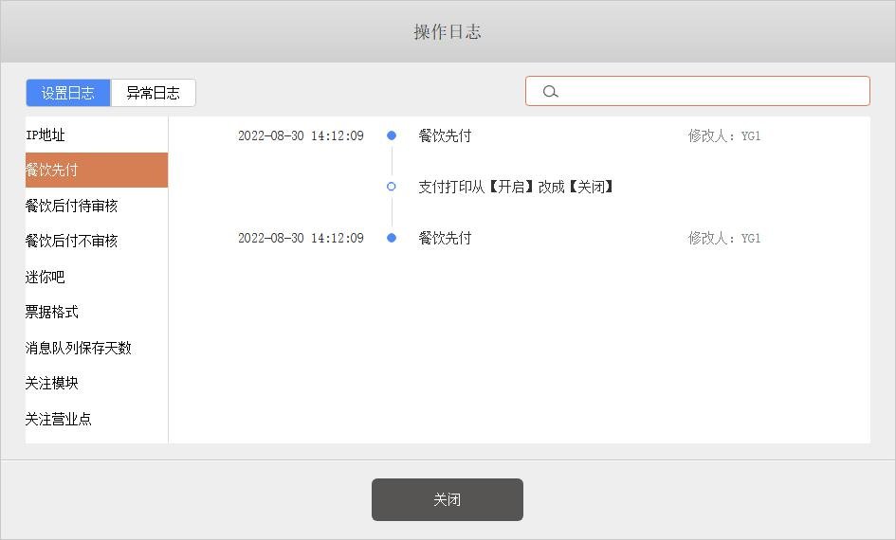896x540 pixels.
Task: Click the bottom filled timeline dot
Action: coord(392,238)
